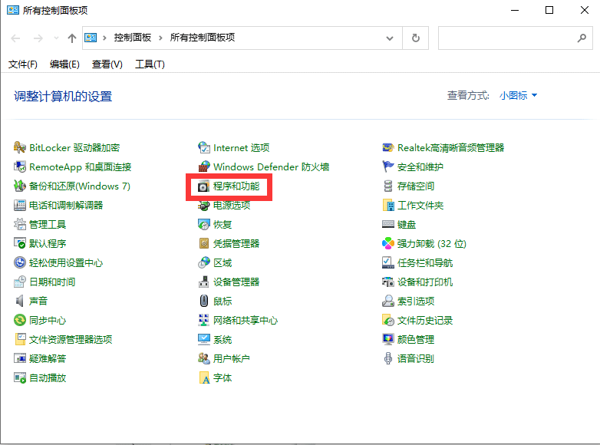Screen dimensions: 600x445
Task: Click the search magnifier icon
Action: click(582, 38)
